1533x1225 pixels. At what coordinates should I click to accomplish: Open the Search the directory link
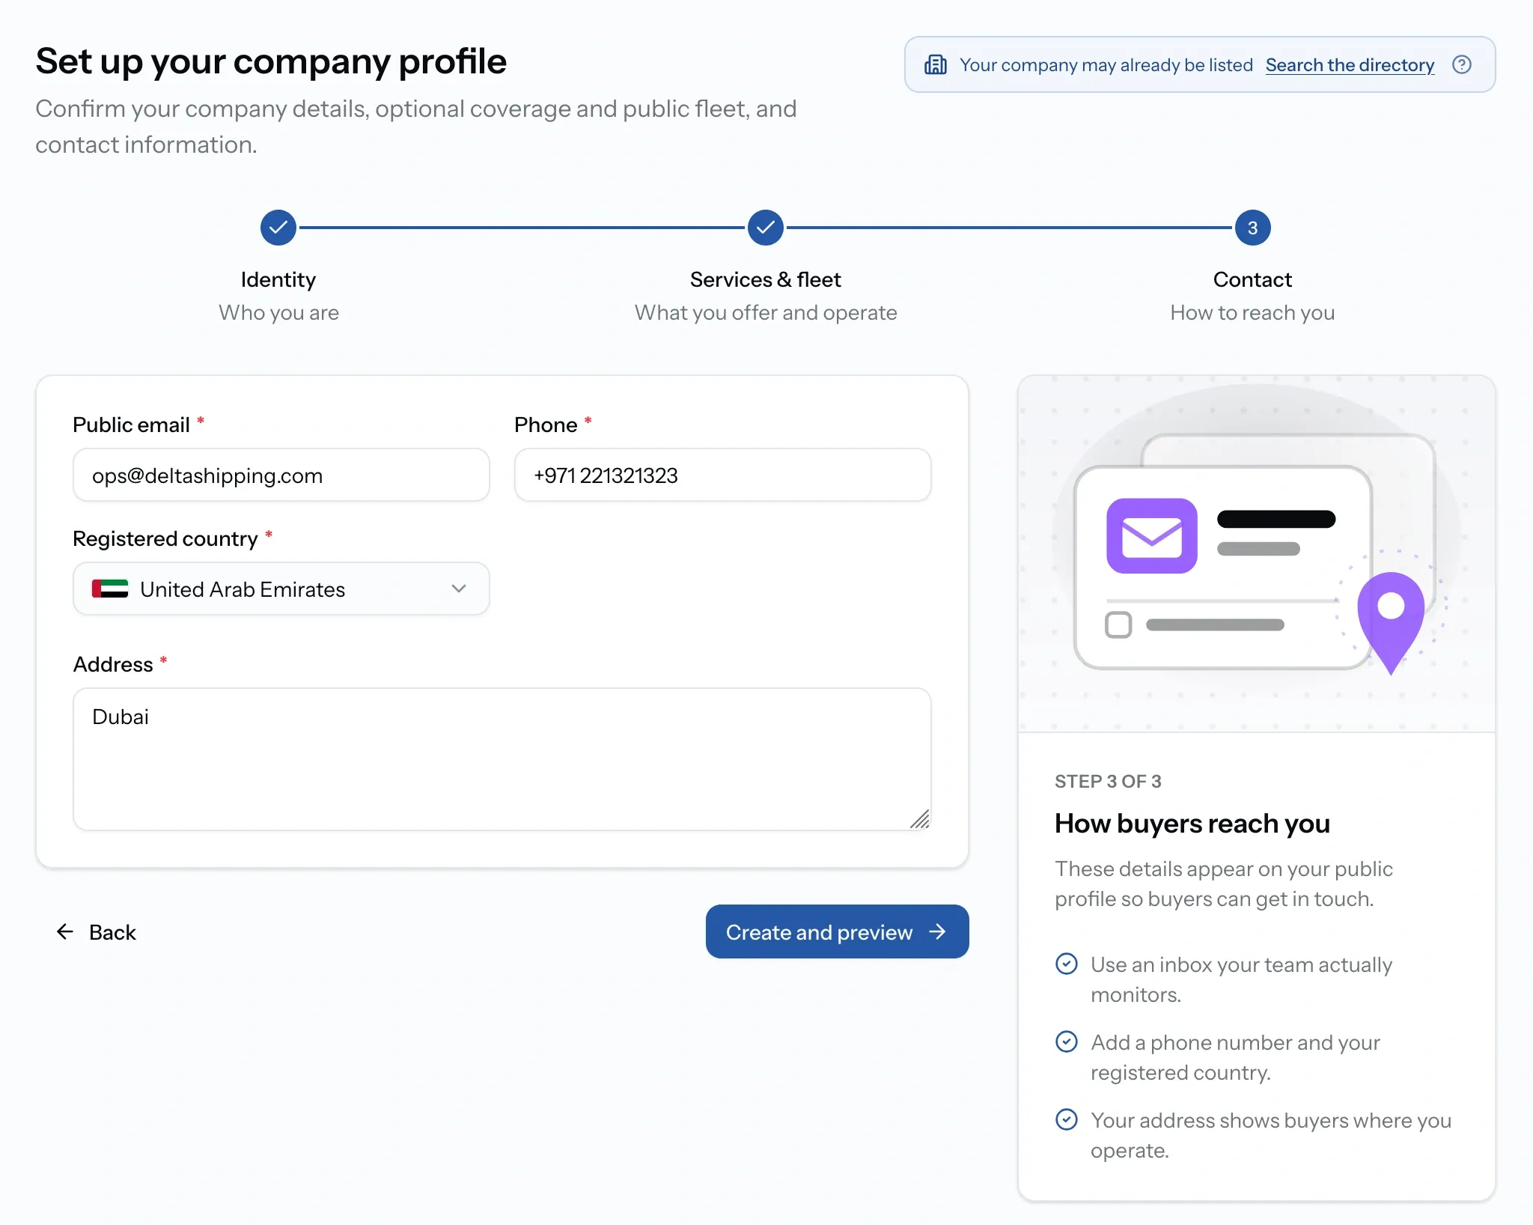pos(1350,65)
